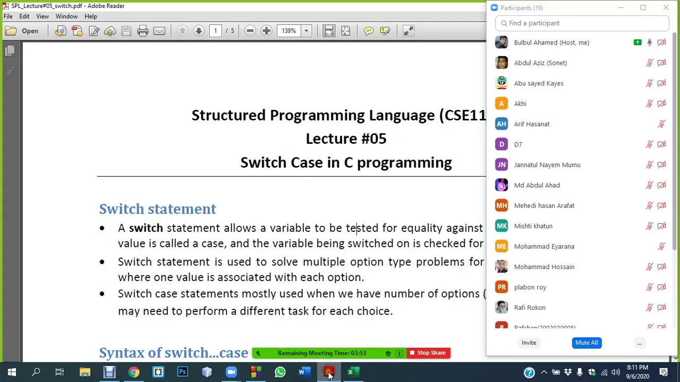
Task: Click the Create PDF online icon
Action: [77, 31]
